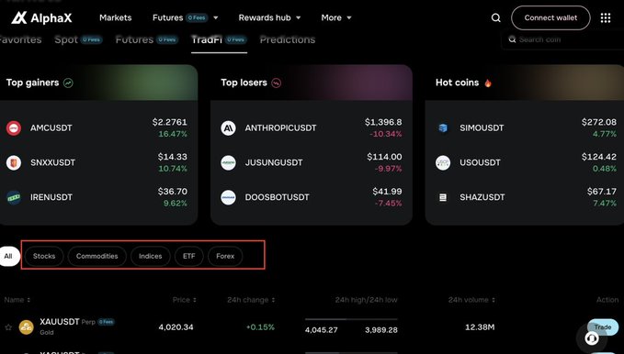This screenshot has height=354, width=624.
Task: Click the Top losers card heading
Action: [x=244, y=83]
